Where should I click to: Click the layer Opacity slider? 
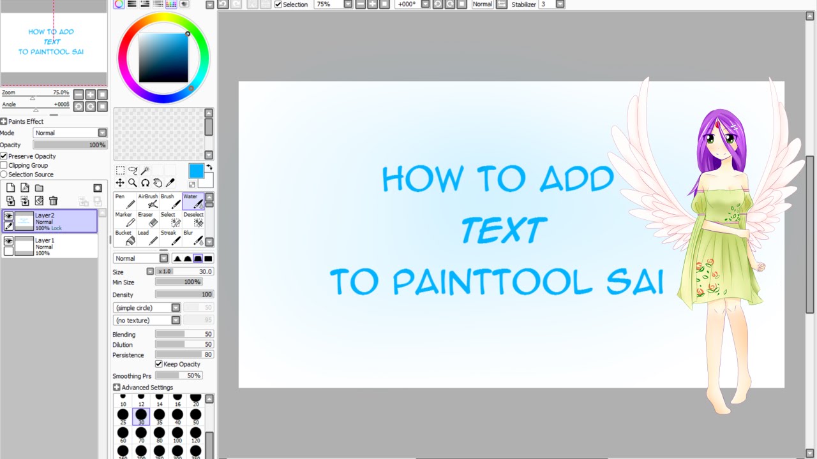coord(70,145)
